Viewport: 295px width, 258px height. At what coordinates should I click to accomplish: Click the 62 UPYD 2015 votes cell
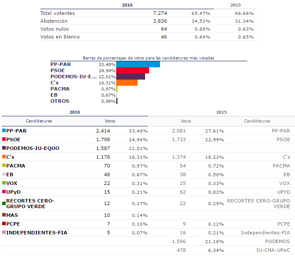pos(183,192)
